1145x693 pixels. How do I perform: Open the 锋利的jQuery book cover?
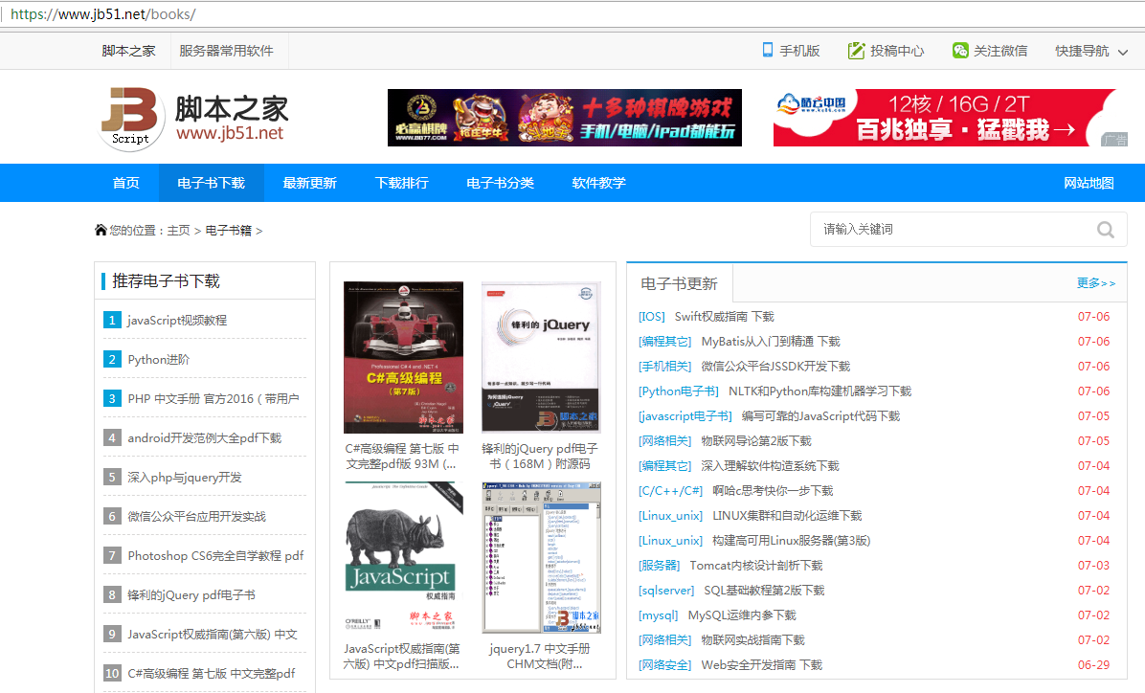point(541,357)
